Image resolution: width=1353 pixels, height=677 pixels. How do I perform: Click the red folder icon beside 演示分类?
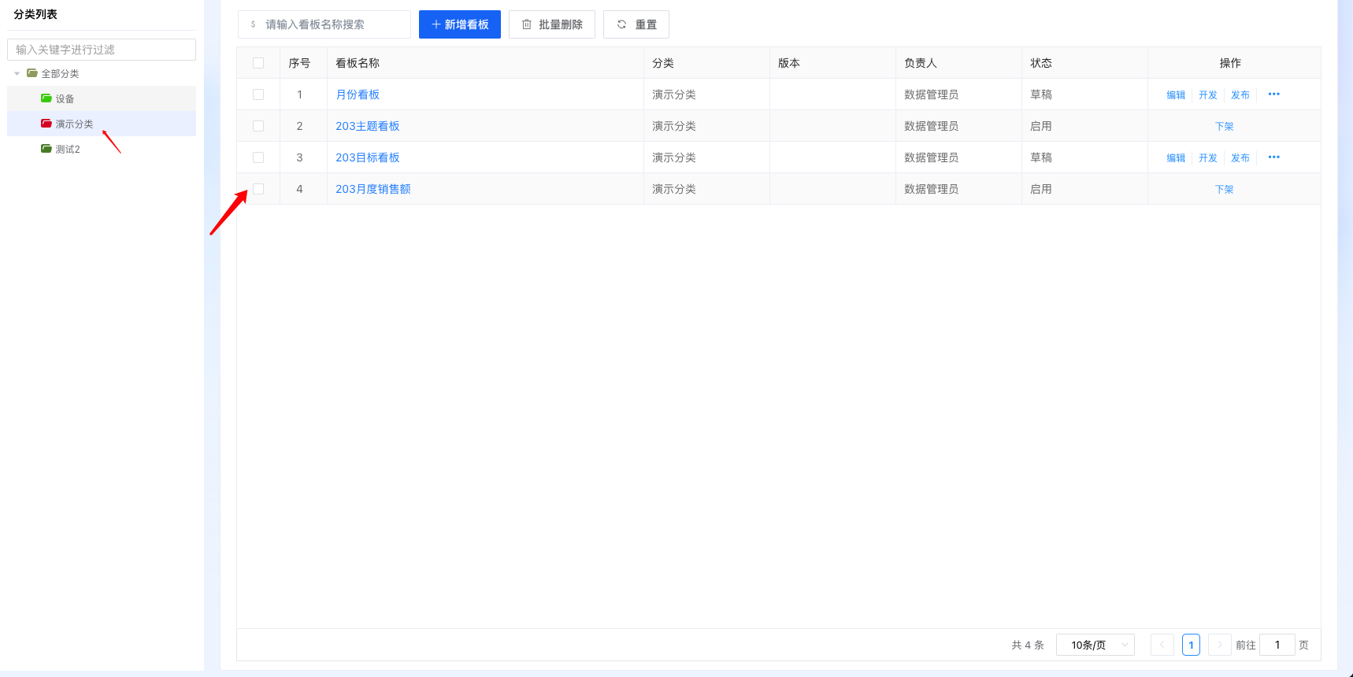pyautogui.click(x=46, y=124)
